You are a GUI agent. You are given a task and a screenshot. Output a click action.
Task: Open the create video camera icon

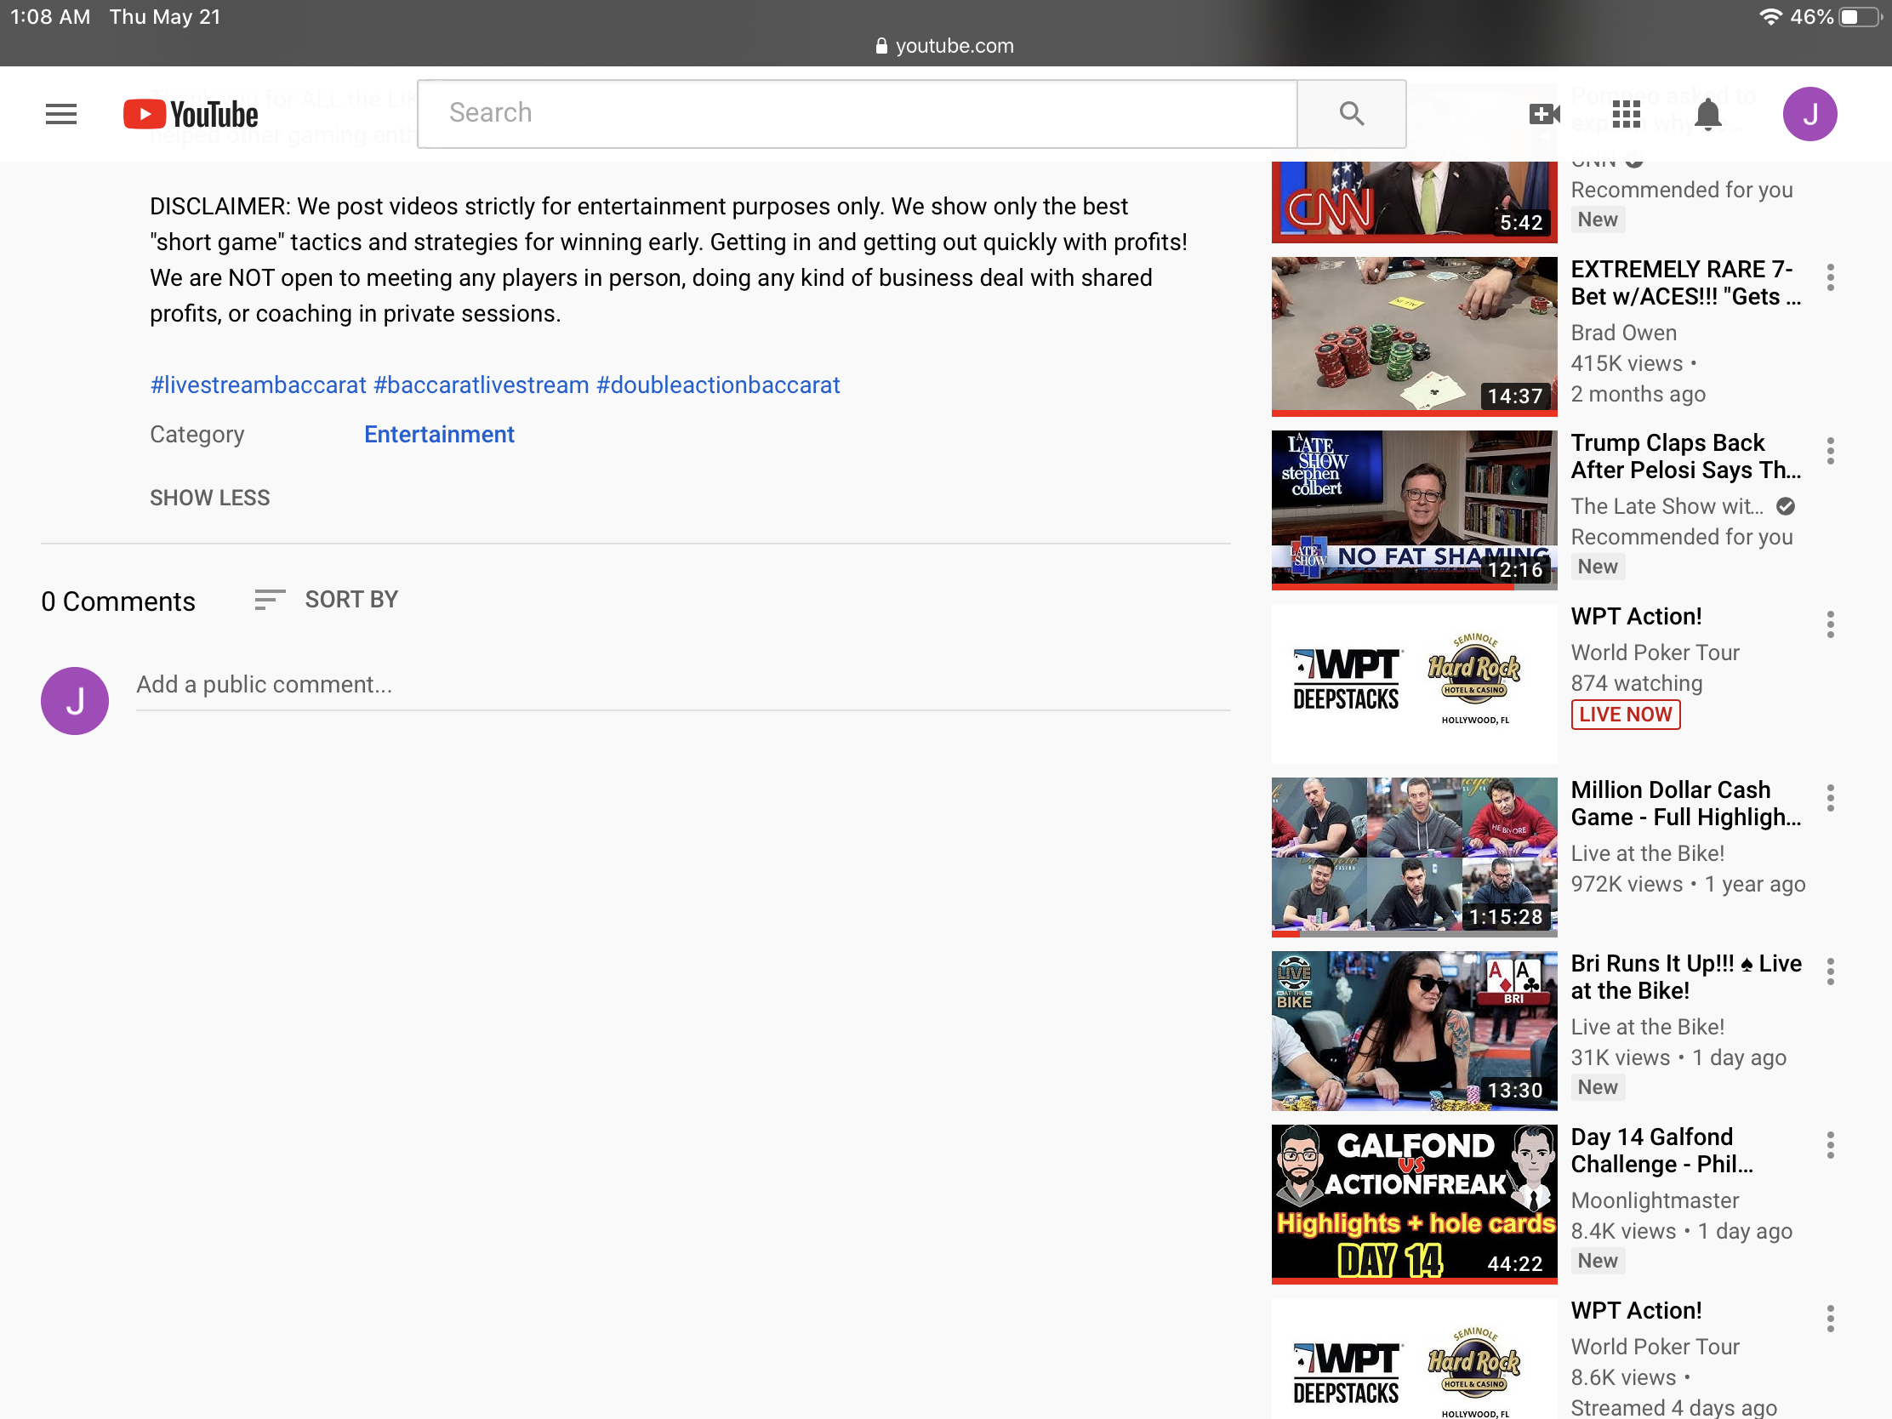(1544, 114)
